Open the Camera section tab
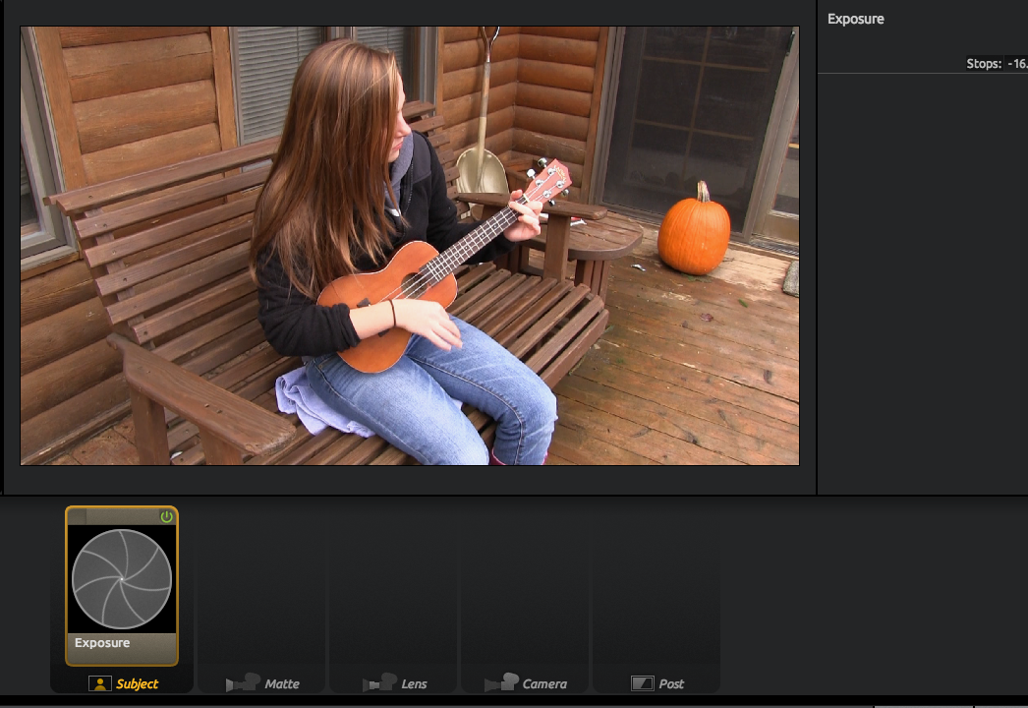 coord(525,683)
